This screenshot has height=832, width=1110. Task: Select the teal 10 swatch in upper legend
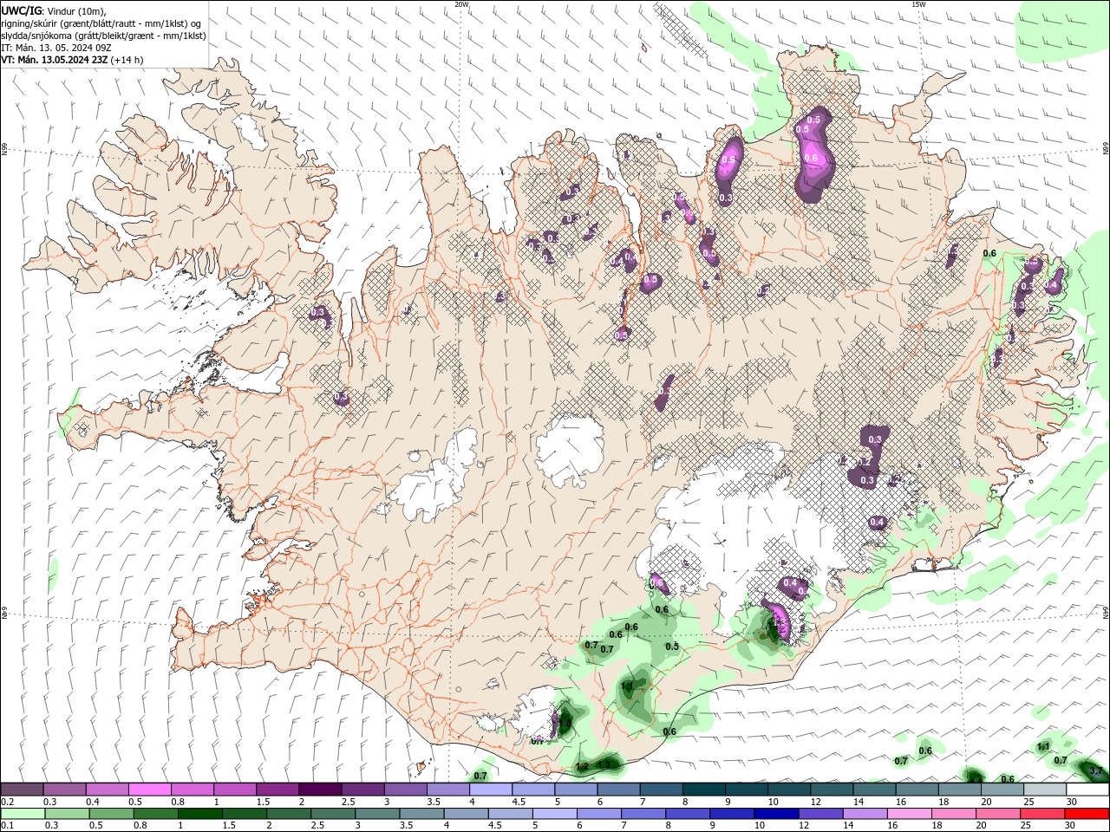[x=788, y=790]
